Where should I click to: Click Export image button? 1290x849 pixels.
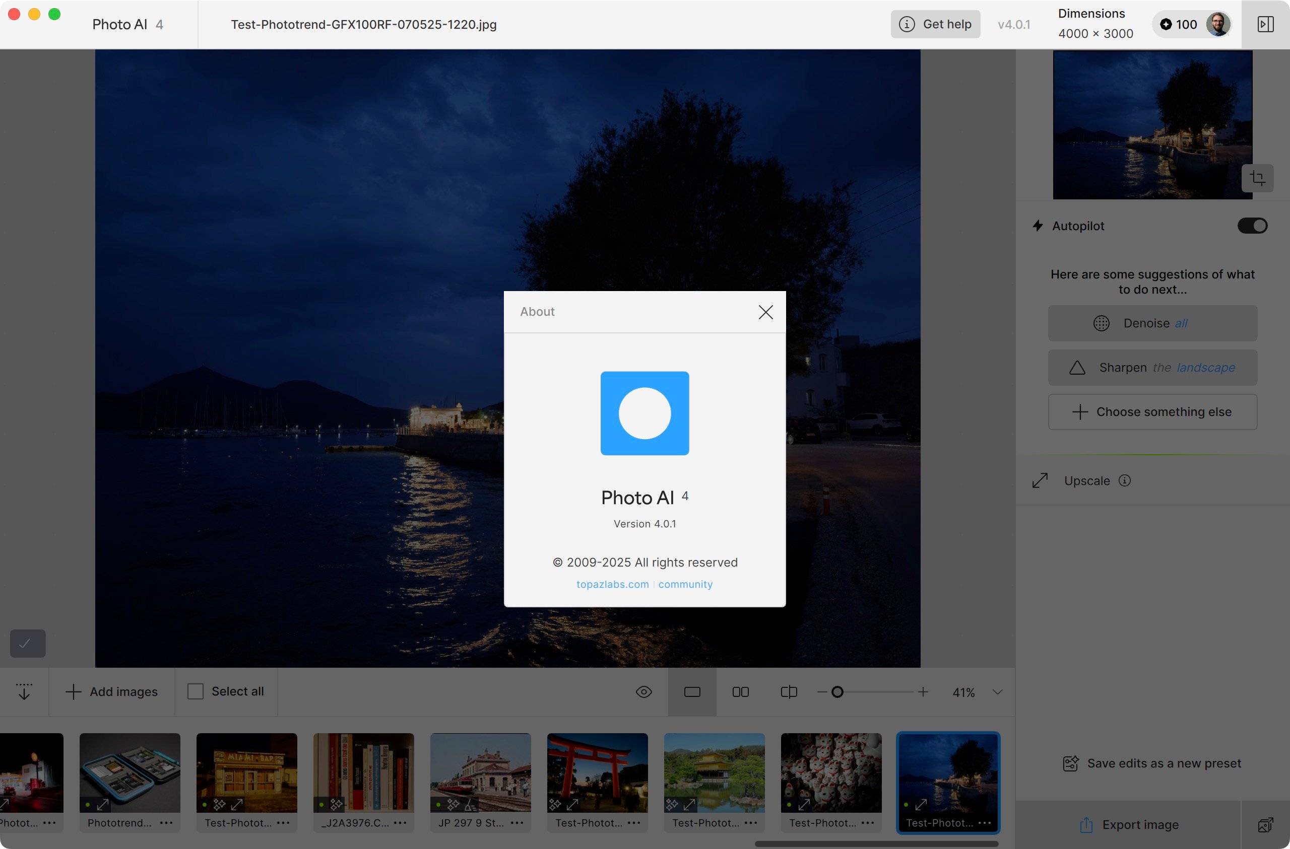pos(1128,825)
